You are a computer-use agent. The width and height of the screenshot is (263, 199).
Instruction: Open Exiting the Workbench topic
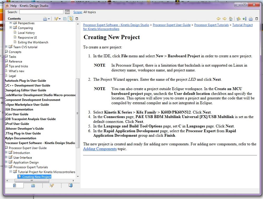click(x=33, y=42)
